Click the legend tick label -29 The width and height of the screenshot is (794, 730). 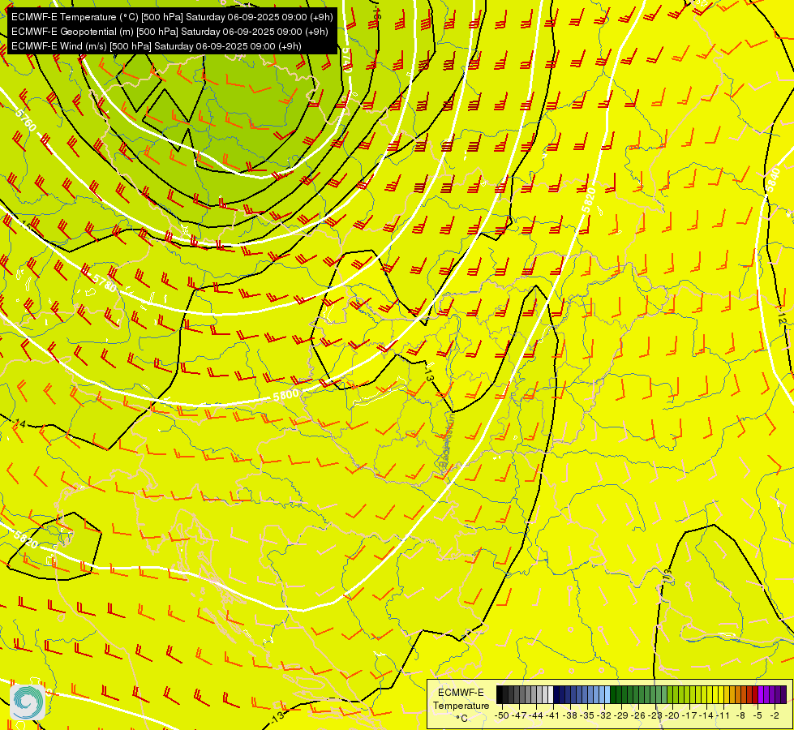pos(621,715)
